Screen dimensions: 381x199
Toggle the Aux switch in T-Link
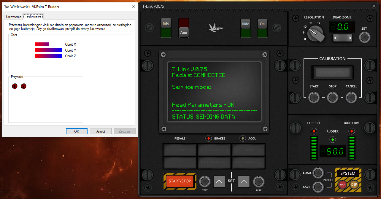tap(183, 28)
